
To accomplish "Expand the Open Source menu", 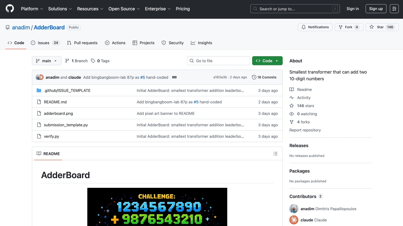I will (x=124, y=9).
